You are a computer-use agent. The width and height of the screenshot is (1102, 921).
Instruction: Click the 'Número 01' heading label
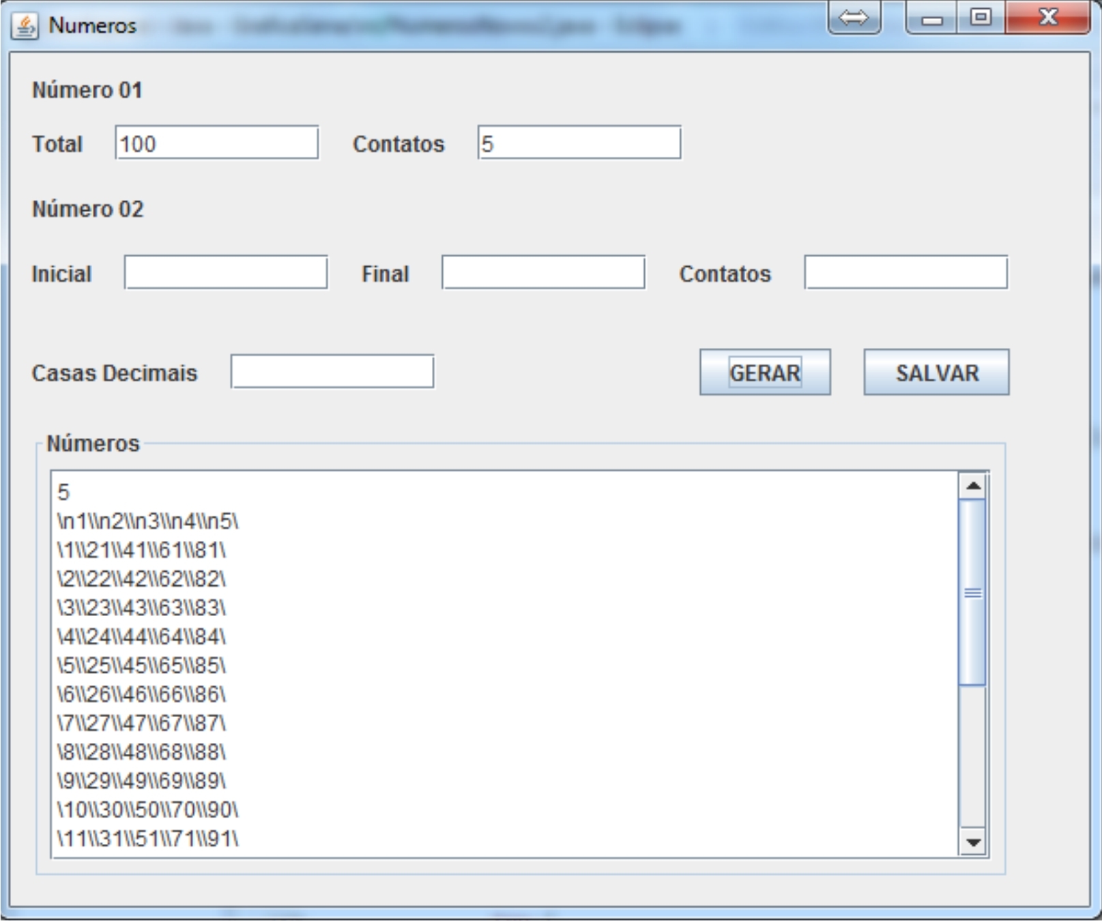87,90
